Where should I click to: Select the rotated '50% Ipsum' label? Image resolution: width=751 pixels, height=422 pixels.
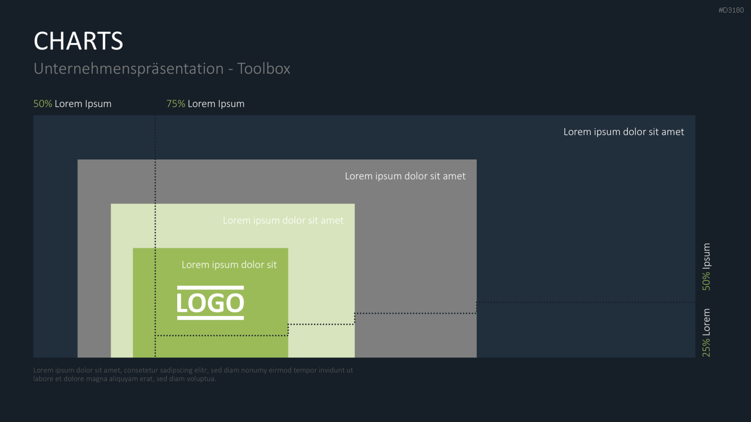click(706, 266)
